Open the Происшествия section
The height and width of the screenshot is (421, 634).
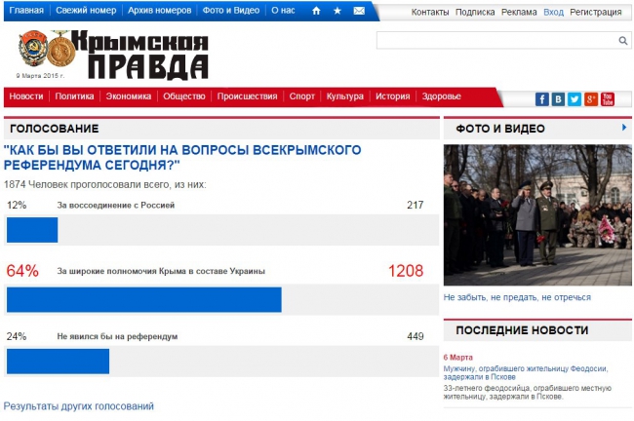point(247,96)
